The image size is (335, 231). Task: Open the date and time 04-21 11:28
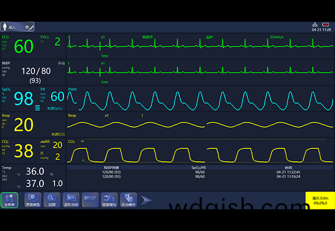click(x=321, y=30)
